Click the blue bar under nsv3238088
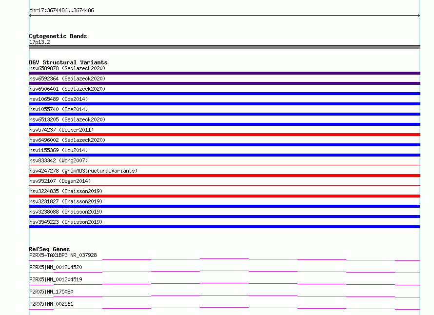This screenshot has height=315, width=434. pos(224,217)
